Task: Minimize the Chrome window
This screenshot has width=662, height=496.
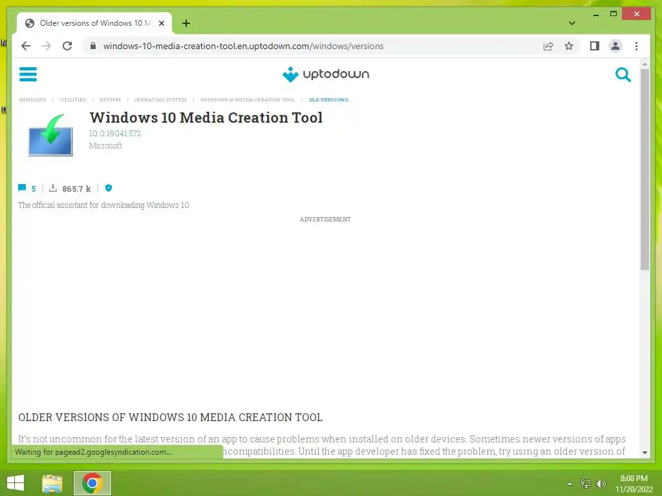Action: click(595, 14)
